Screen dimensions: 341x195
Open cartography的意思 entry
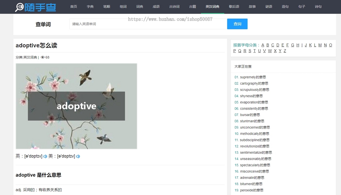[254, 83]
